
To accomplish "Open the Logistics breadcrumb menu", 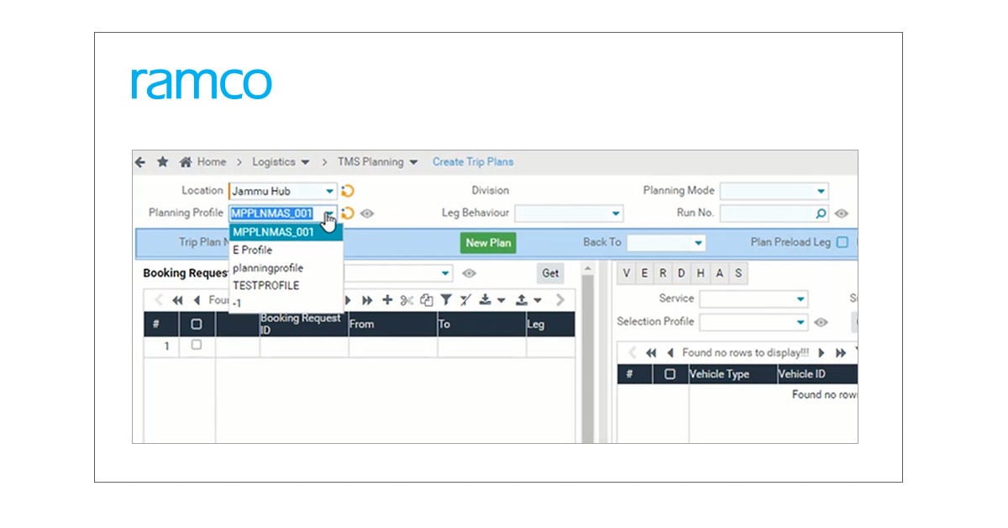I will pyautogui.click(x=281, y=162).
